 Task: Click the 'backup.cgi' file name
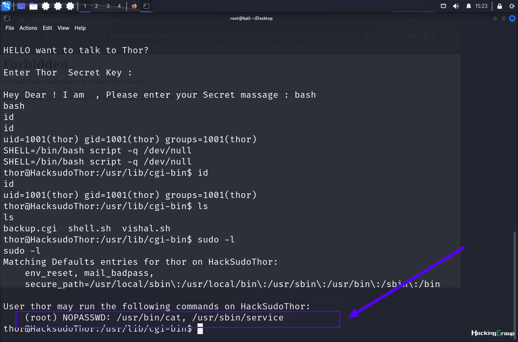(x=30, y=228)
